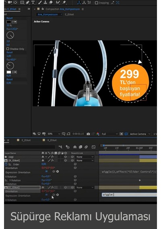Enable the Snapping checkbox
The image size is (161, 229).
[97, 3]
